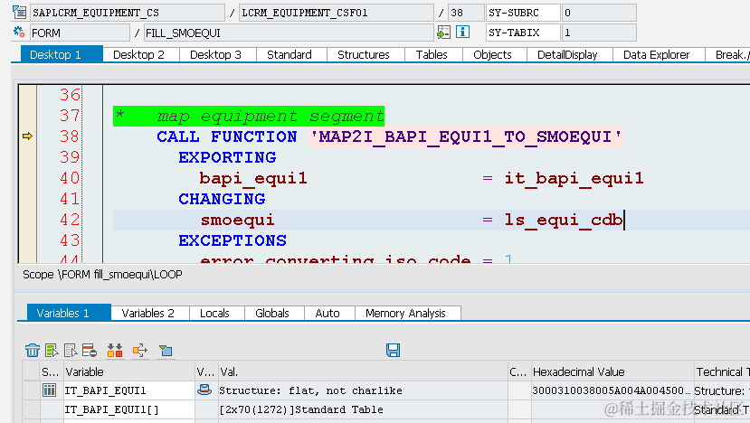The height and width of the screenshot is (423, 750).
Task: Select the Standard tab
Action: 290,54
